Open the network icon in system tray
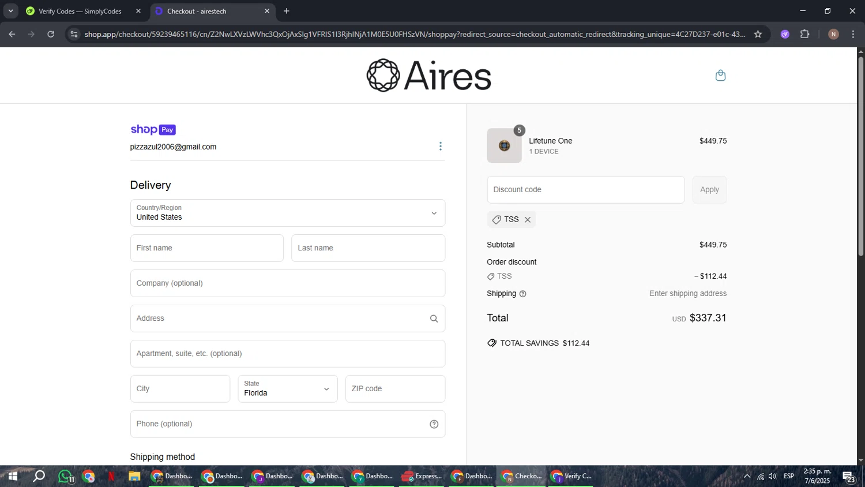Viewport: 865px width, 487px height. [761, 477]
